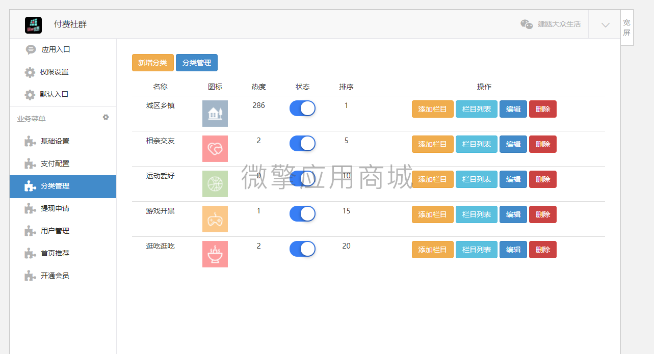The image size is (654, 354).
Task: Click the 默认入口 gear icon
Action: point(30,95)
